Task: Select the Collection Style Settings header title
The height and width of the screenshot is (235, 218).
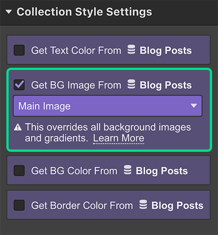Action: click(84, 12)
